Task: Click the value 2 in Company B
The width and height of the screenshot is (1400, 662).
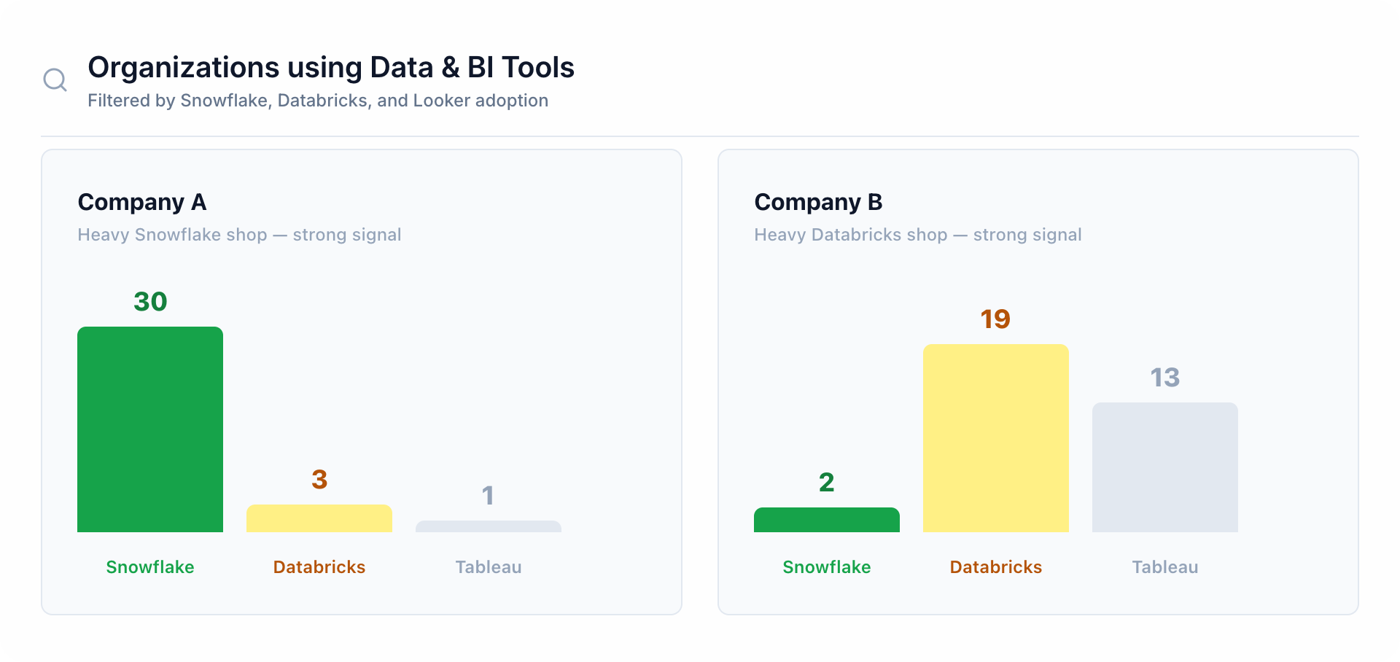Action: (x=827, y=483)
